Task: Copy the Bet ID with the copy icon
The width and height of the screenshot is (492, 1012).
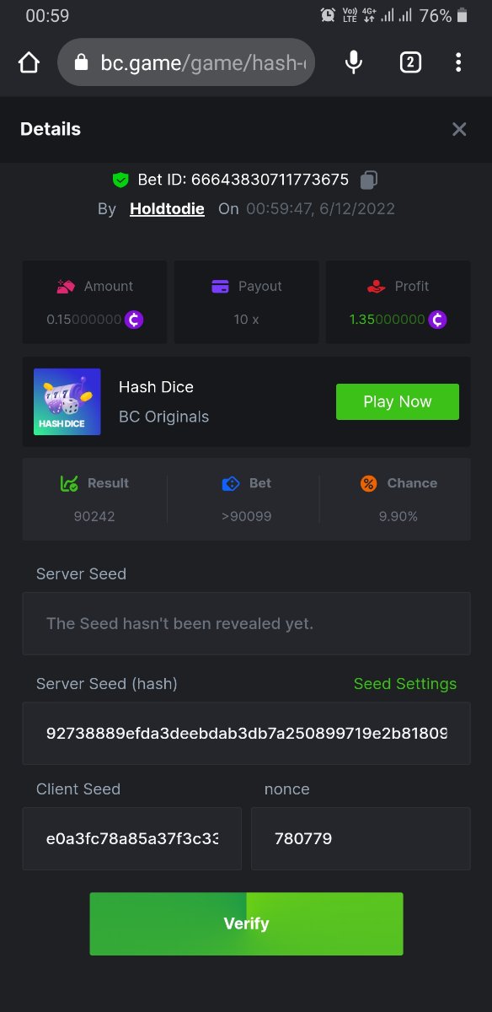Action: [369, 180]
